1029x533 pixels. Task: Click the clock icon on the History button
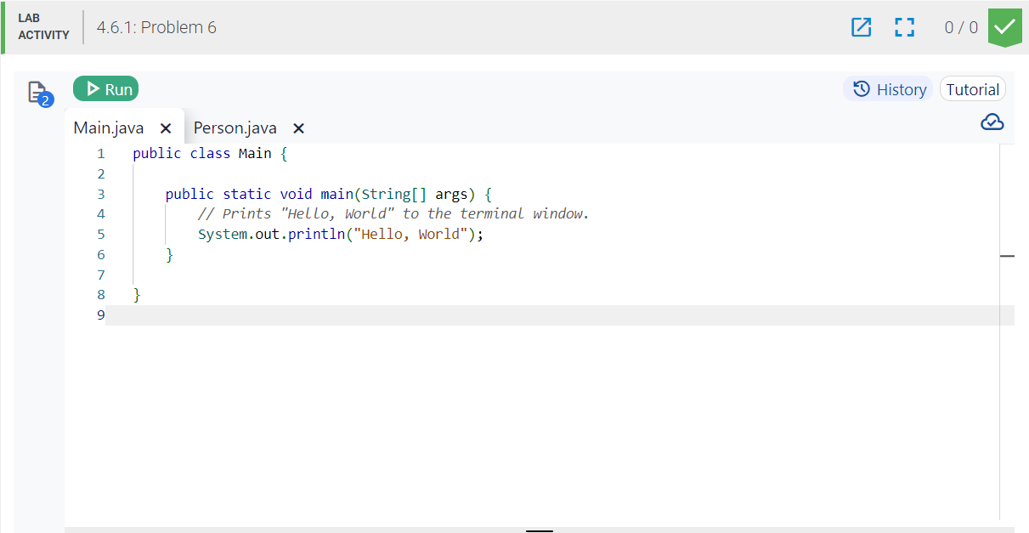862,88
